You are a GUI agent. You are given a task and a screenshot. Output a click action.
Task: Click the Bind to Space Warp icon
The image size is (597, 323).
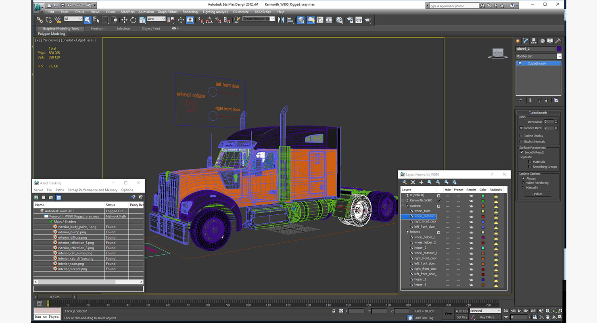(x=57, y=19)
